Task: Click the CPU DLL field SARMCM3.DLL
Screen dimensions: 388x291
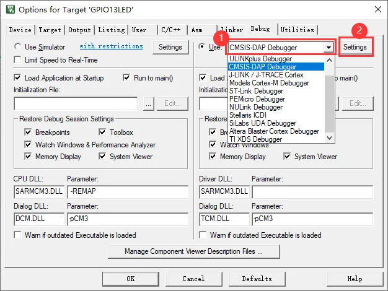Action: (39, 191)
